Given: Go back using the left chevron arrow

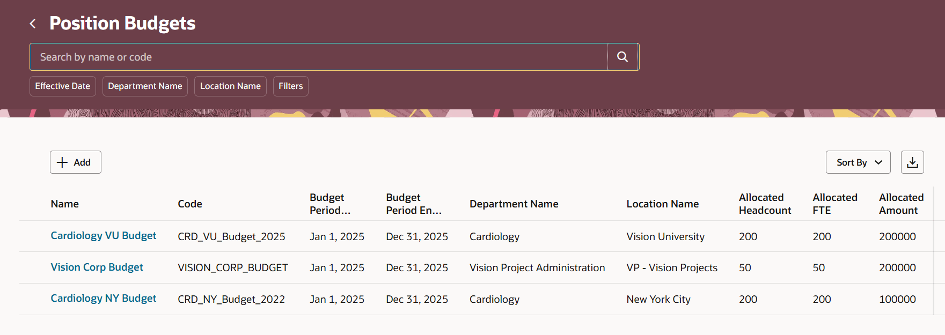Looking at the screenshot, I should (x=33, y=24).
